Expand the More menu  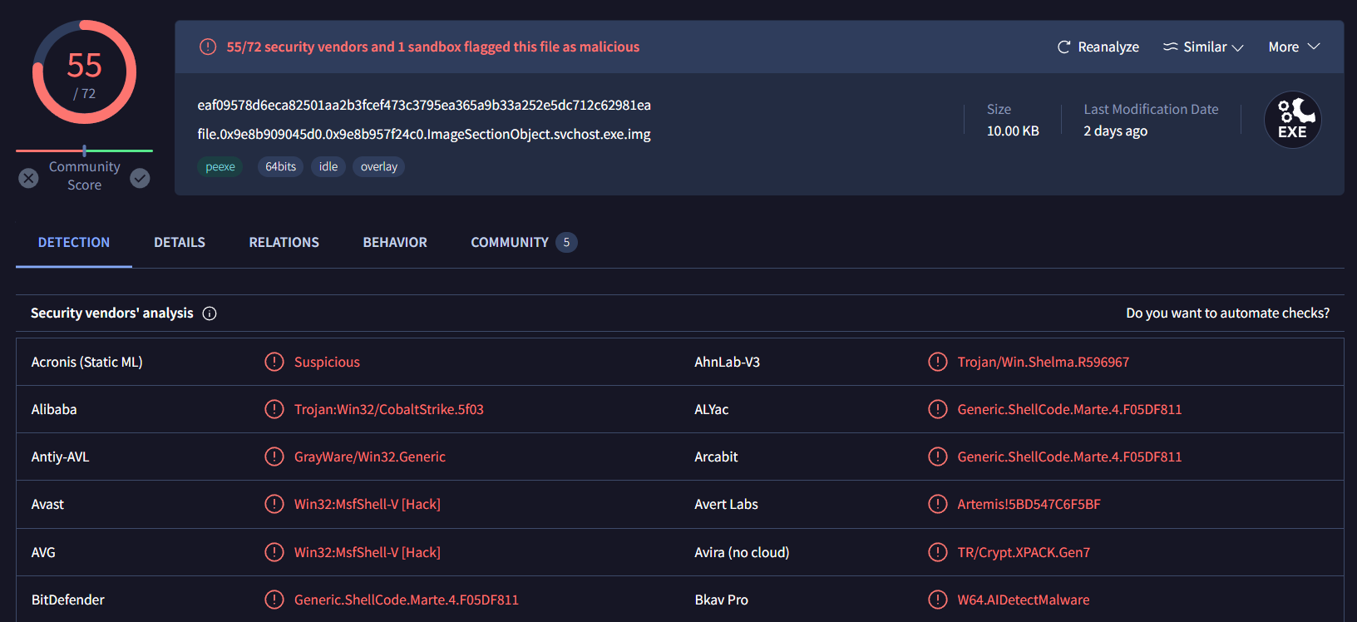coord(1284,47)
